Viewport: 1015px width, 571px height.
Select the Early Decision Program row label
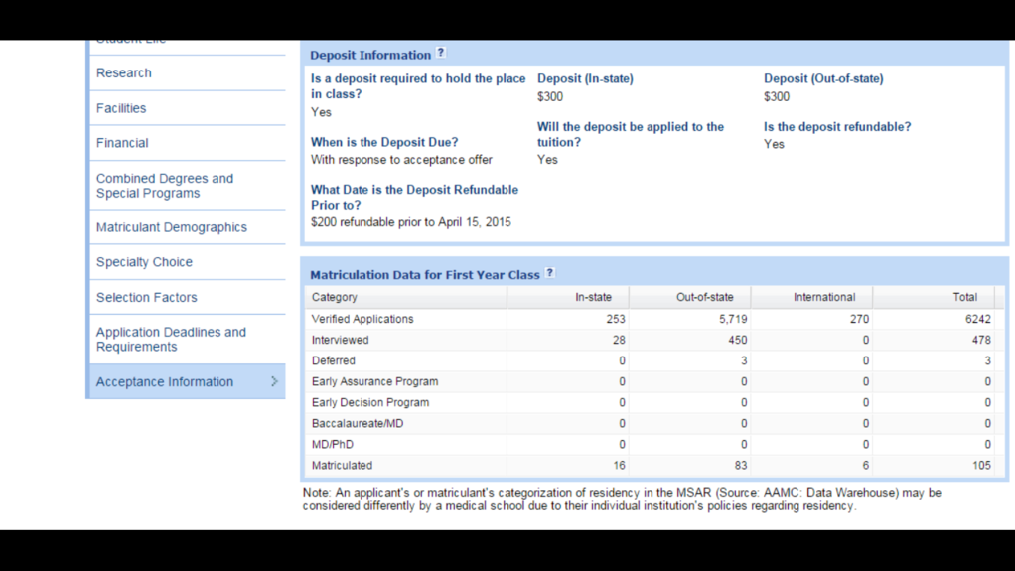370,402
